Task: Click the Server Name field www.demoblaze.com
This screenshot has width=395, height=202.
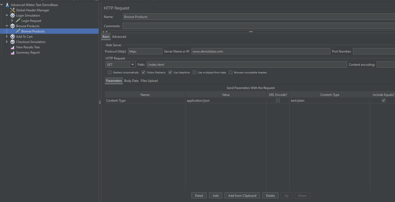Action: coord(261,51)
